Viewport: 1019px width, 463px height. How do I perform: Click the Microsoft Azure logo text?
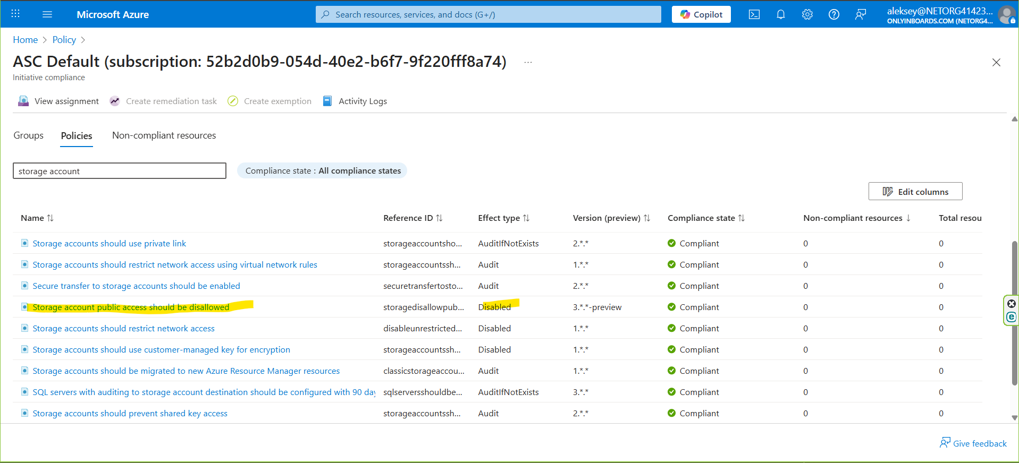point(113,14)
